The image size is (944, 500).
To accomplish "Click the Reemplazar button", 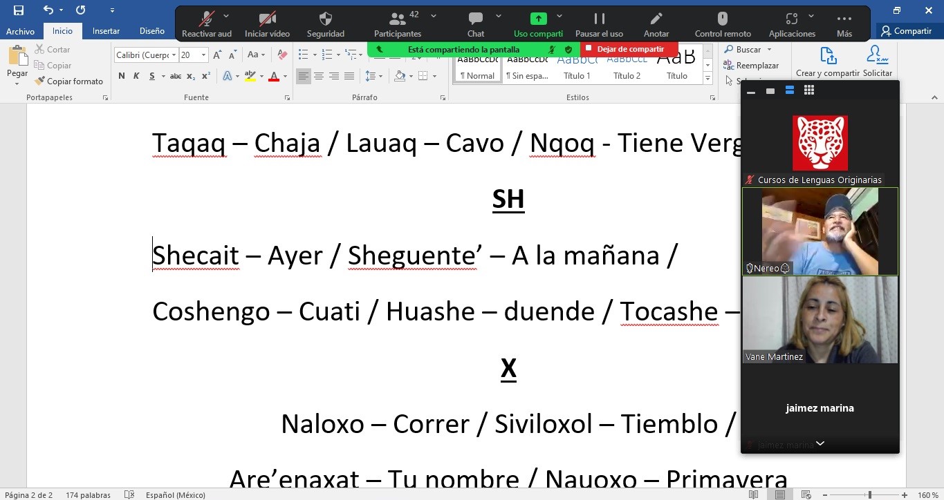I will (751, 66).
